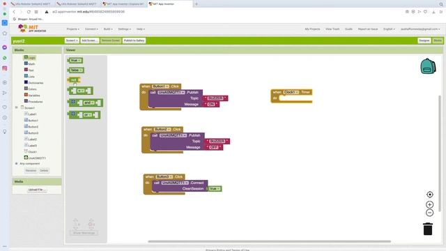Click Report an Issue link

tap(368, 29)
